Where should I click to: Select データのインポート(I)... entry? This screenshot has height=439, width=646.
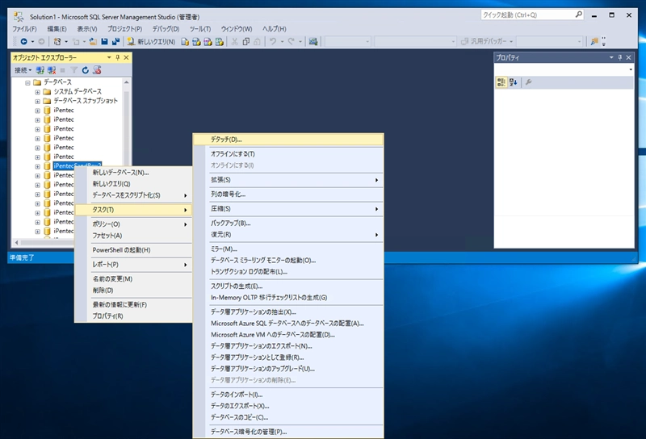(288, 395)
